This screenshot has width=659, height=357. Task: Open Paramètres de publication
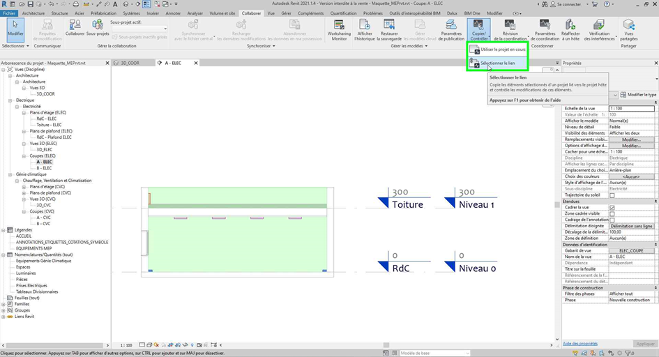451,29
